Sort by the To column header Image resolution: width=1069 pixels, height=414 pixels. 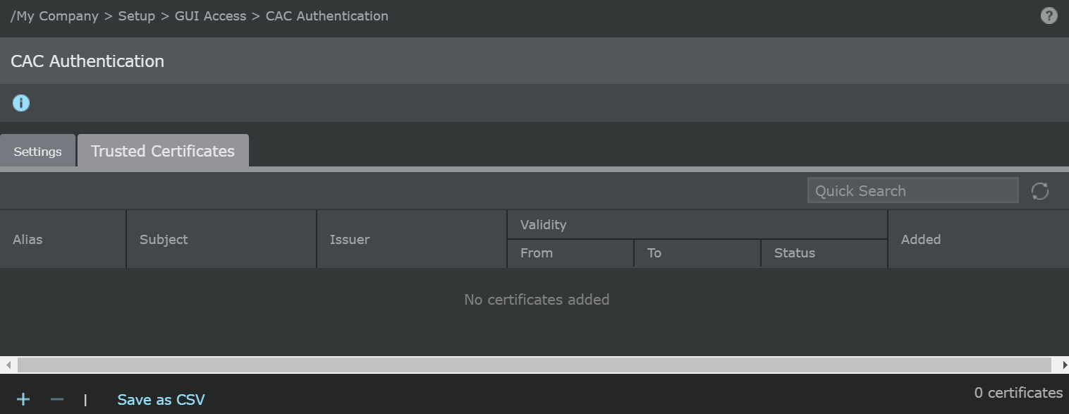(x=697, y=253)
